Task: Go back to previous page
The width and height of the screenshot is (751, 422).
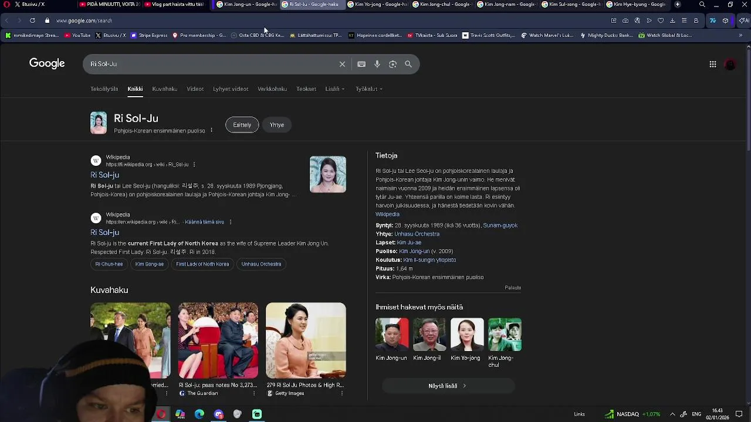Action: [6, 21]
